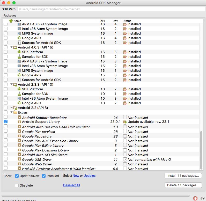Viewport: 206px width, 201px height.
Task: Click Google USB Driver incompatible status icon
Action: point(125,159)
